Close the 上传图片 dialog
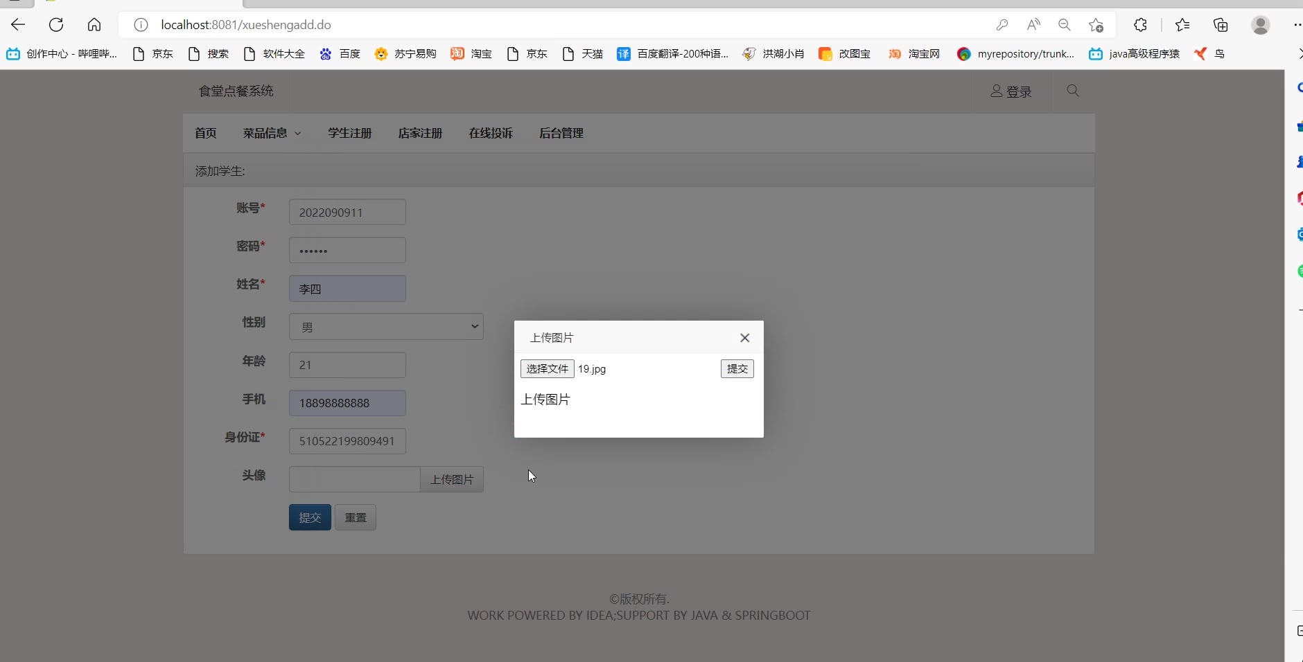This screenshot has height=662, width=1303. pos(745,338)
